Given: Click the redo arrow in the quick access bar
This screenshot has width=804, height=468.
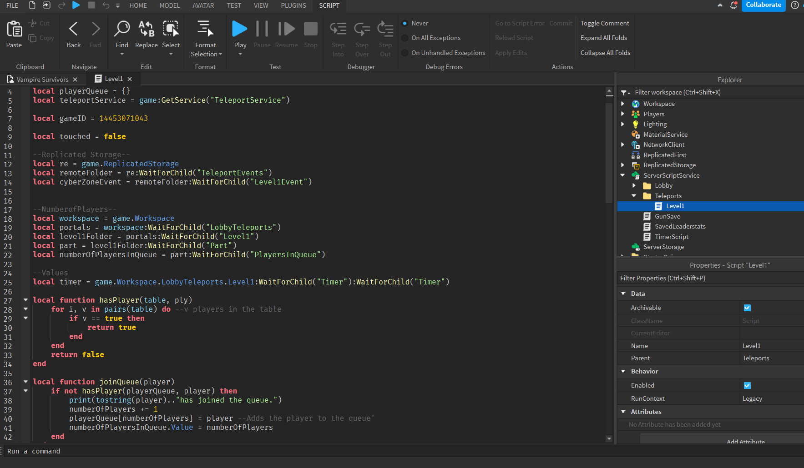Looking at the screenshot, I should (62, 5).
